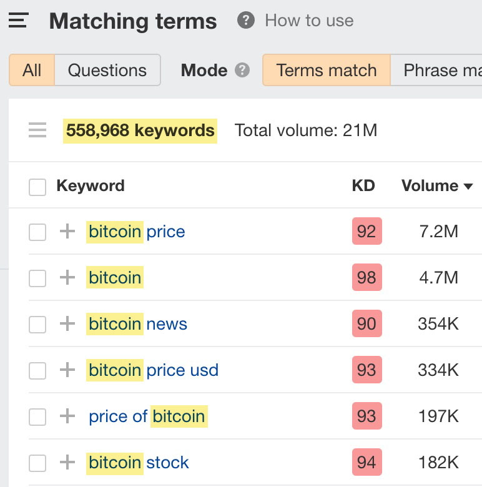The height and width of the screenshot is (487, 482).
Task: Click the plus icon next to bitcoin price
Action: click(x=67, y=232)
